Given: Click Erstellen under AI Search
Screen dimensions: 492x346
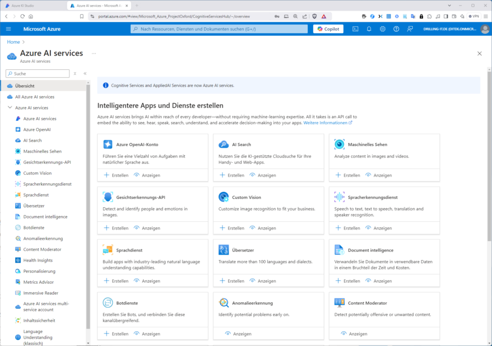Looking at the screenshot, I should point(232,175).
